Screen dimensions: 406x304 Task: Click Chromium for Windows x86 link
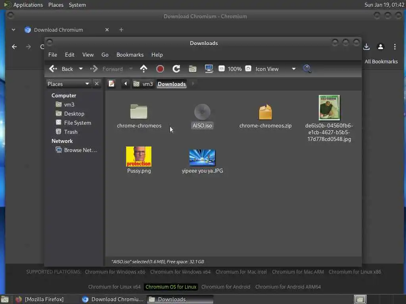click(115, 272)
